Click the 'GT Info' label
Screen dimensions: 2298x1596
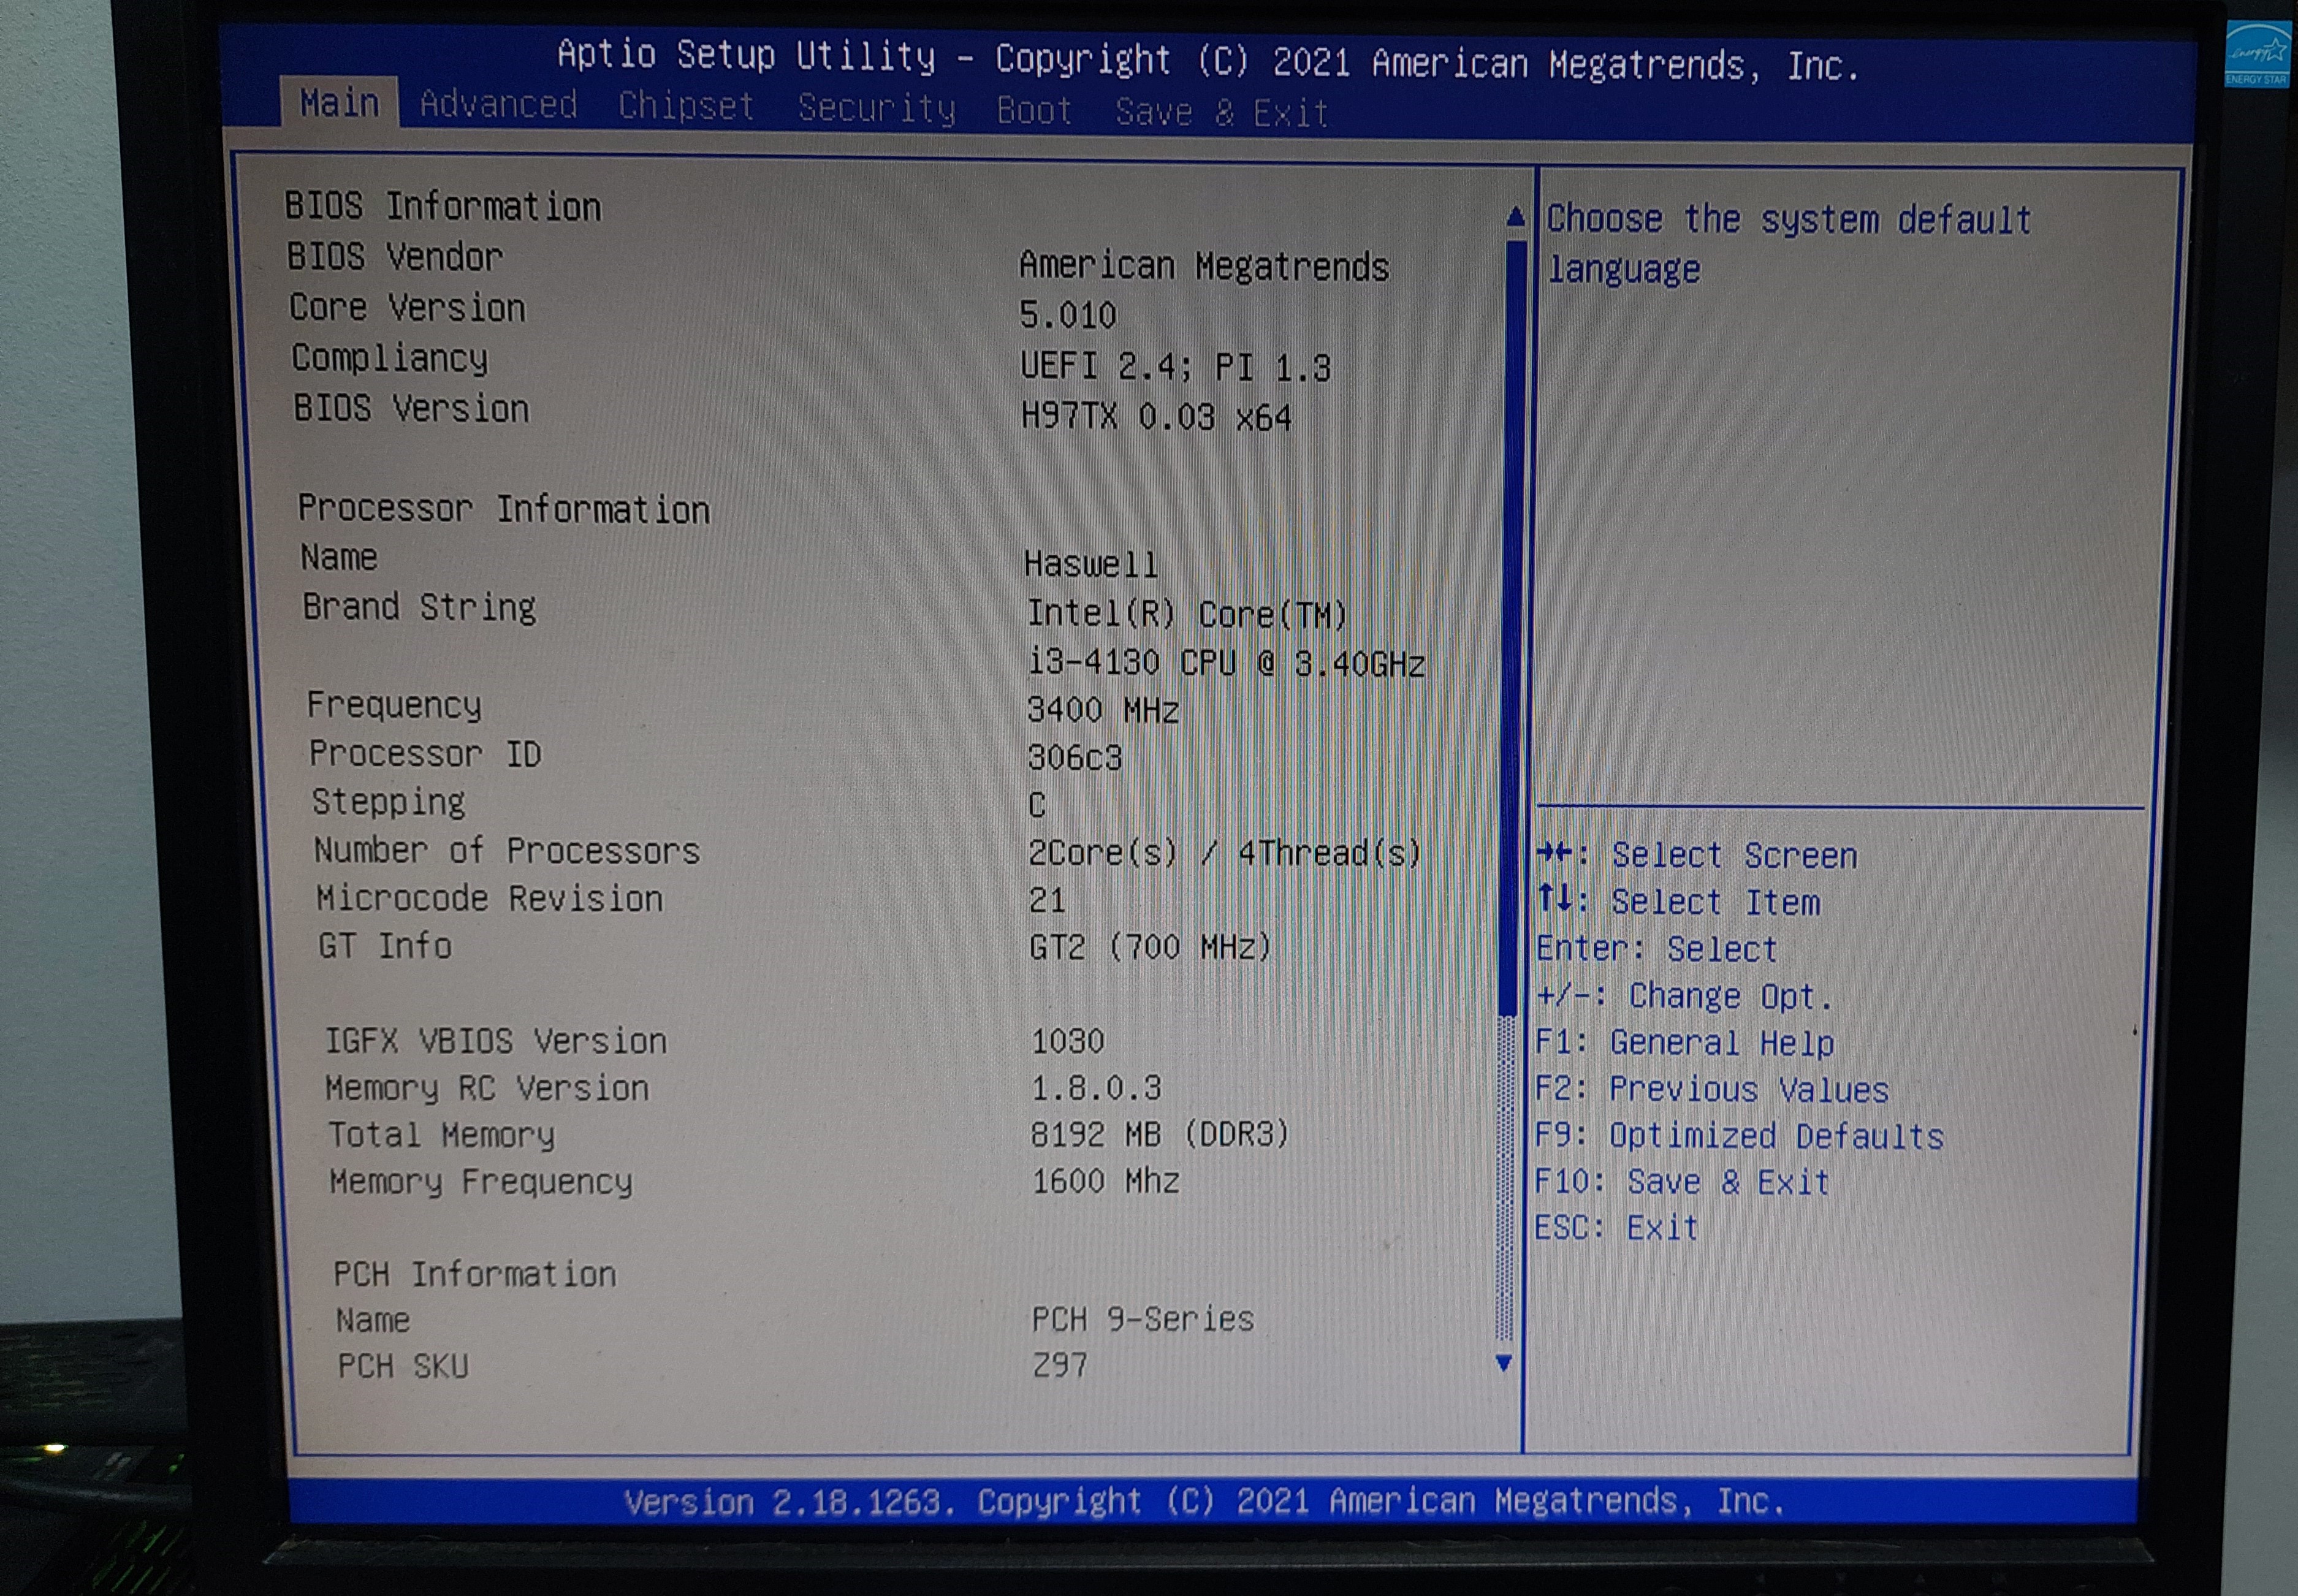(x=385, y=945)
